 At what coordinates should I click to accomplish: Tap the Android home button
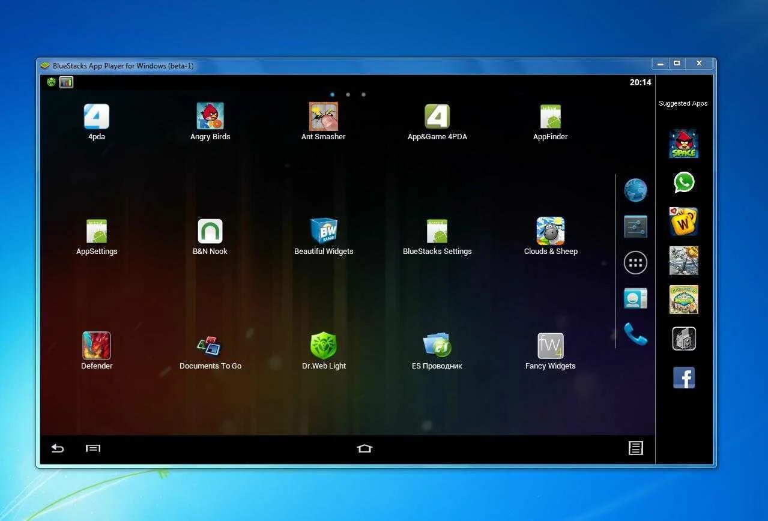click(364, 448)
